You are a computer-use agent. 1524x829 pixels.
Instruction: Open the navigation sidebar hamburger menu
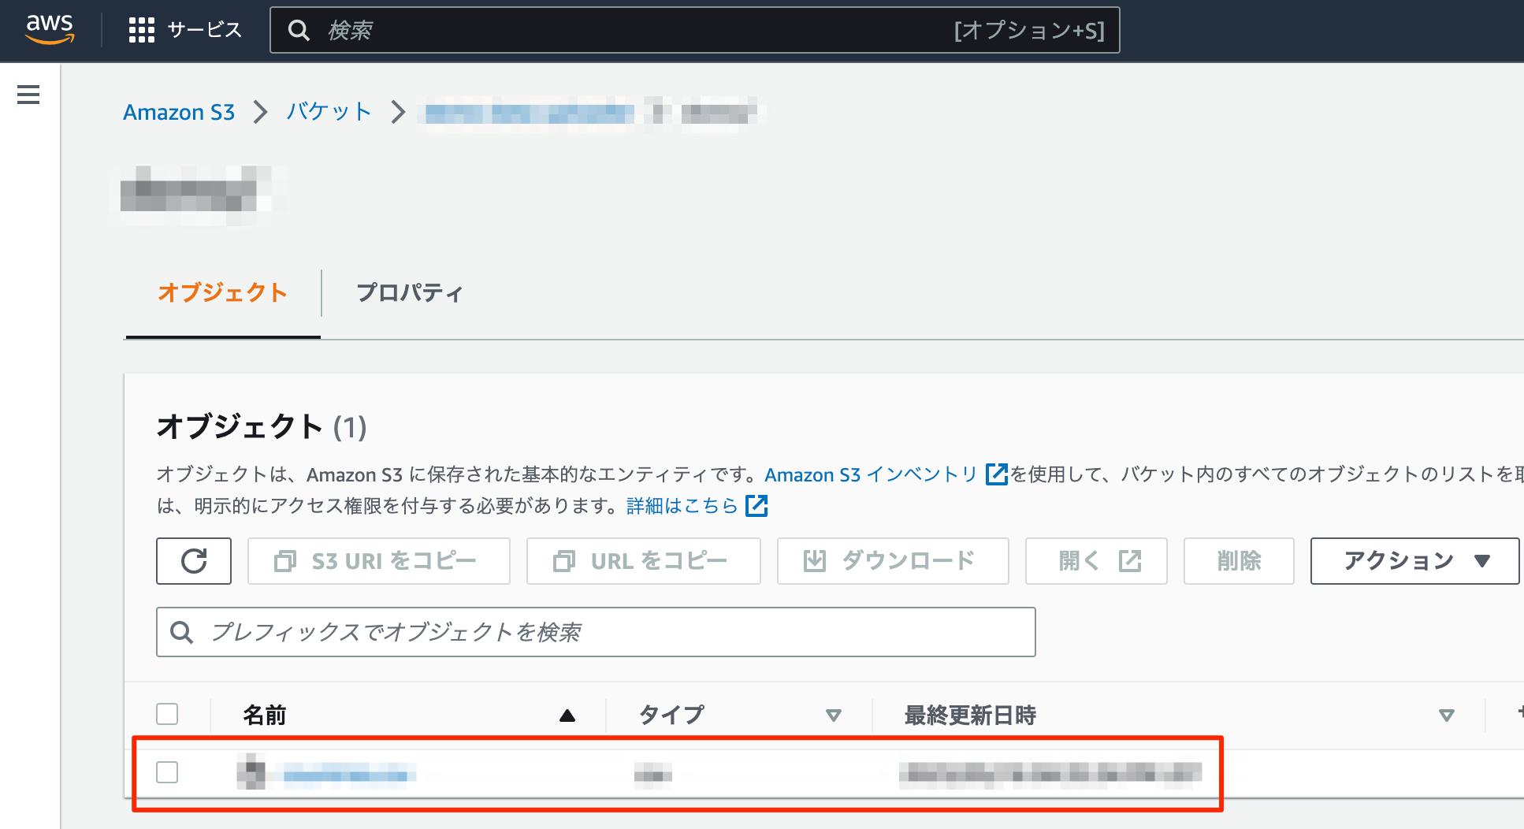[28, 95]
